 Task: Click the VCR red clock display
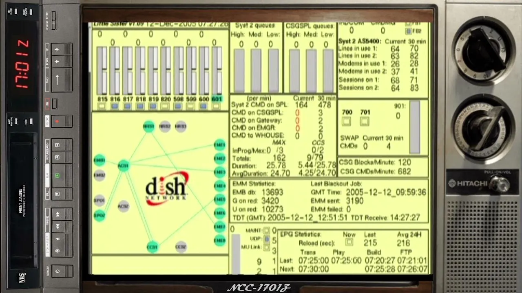pos(22,64)
